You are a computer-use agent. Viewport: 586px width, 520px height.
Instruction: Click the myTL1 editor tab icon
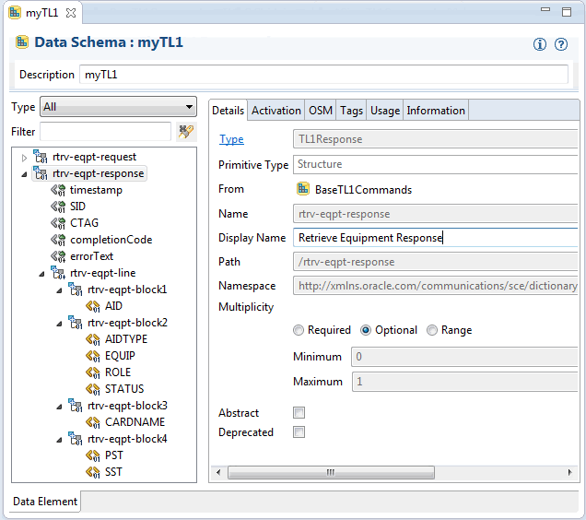pyautogui.click(x=15, y=13)
